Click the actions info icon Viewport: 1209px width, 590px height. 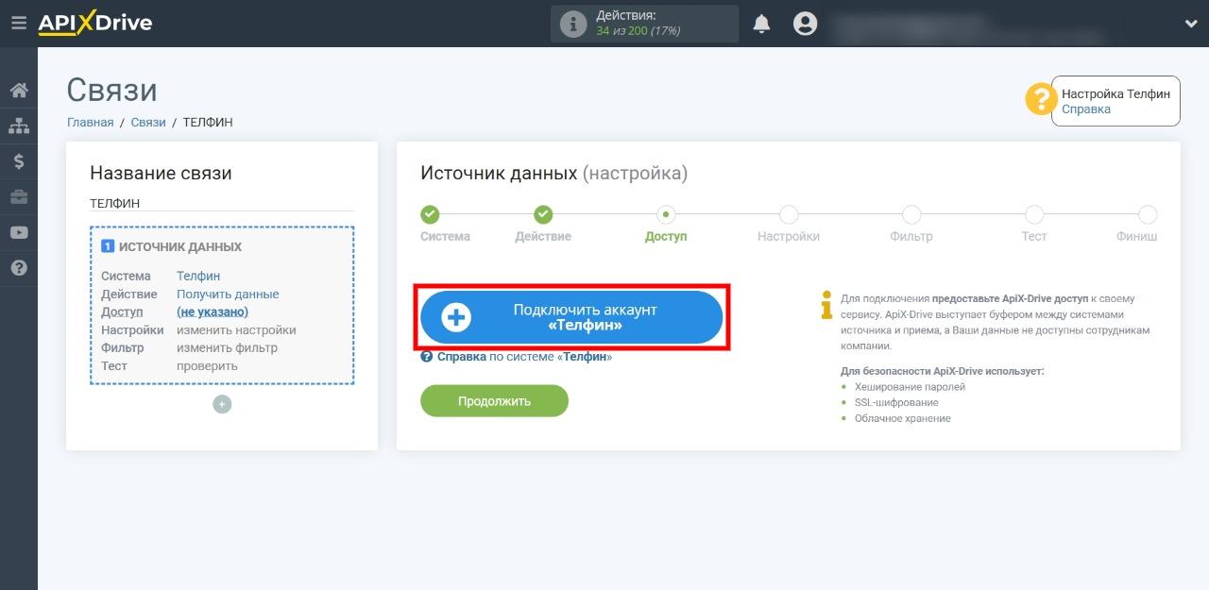[573, 24]
